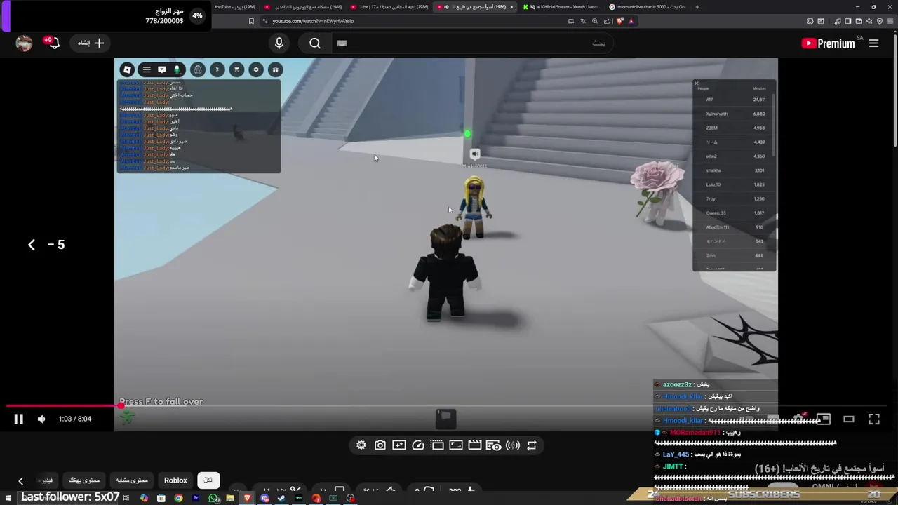Select the Z3EM leaderboard entry
Viewport: 898px width, 505px height.
[x=735, y=128]
